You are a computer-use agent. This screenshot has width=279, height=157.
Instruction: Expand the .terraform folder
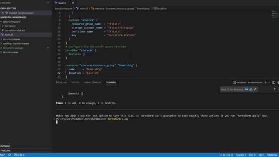pyautogui.click(x=10, y=26)
